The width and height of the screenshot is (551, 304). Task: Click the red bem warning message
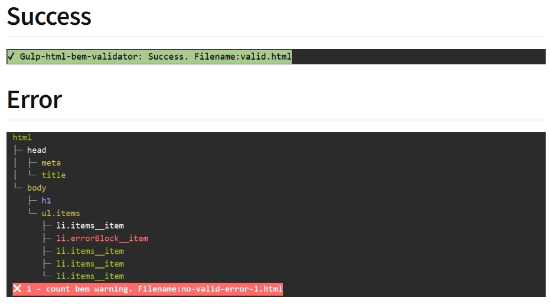[148, 289]
